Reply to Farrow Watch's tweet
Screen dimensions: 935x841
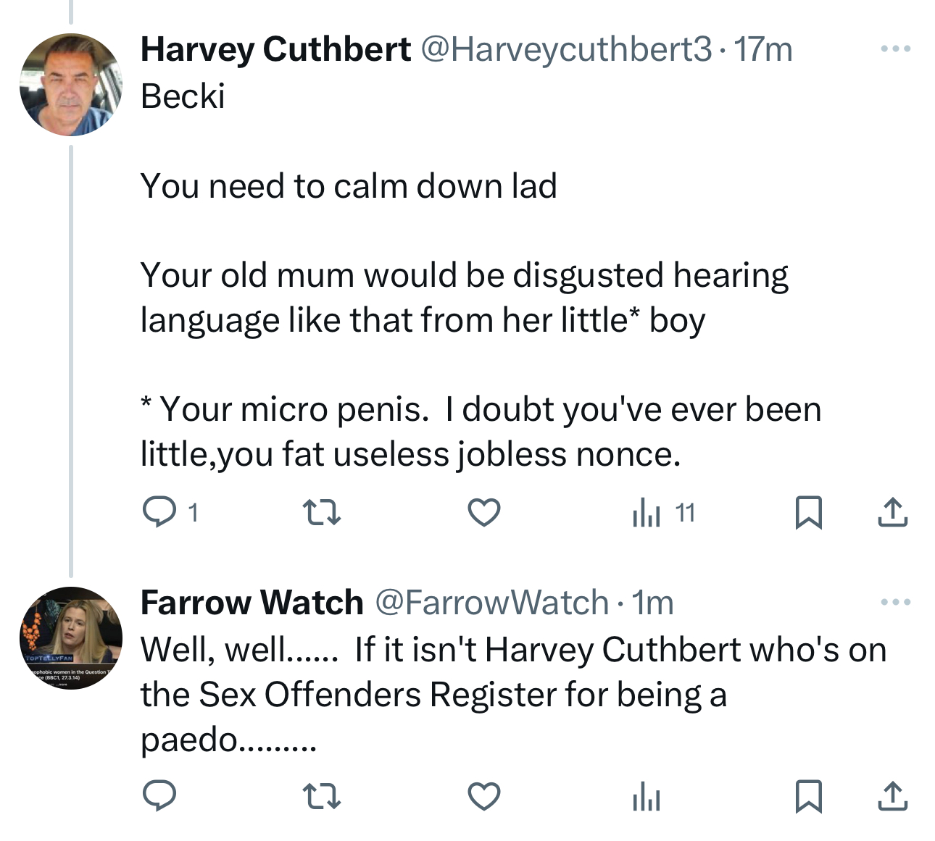(159, 796)
